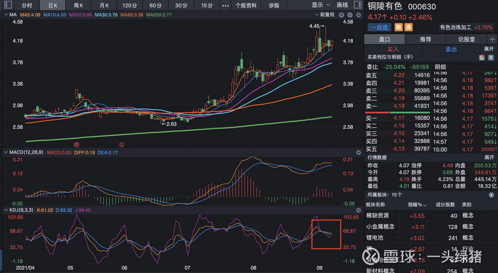Screen dimensions: 498x273
Task: Collapse the MA indicator chevron
Action: tap(5, 15)
